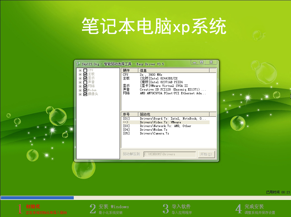Tick the CPU checkbox
The image size is (291, 217).
tap(85, 70)
